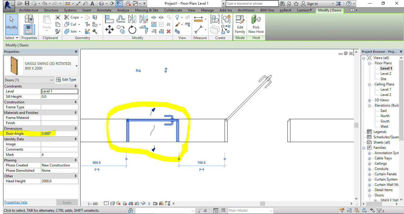This screenshot has height=214, width=404.
Task: Click the Door Angle value field
Action: pyautogui.click(x=59, y=134)
